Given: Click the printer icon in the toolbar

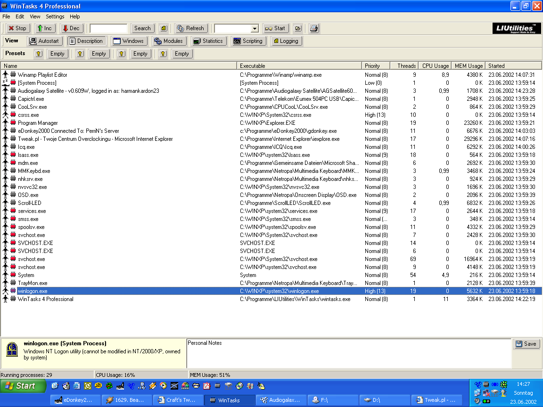Looking at the screenshot, I should [314, 28].
